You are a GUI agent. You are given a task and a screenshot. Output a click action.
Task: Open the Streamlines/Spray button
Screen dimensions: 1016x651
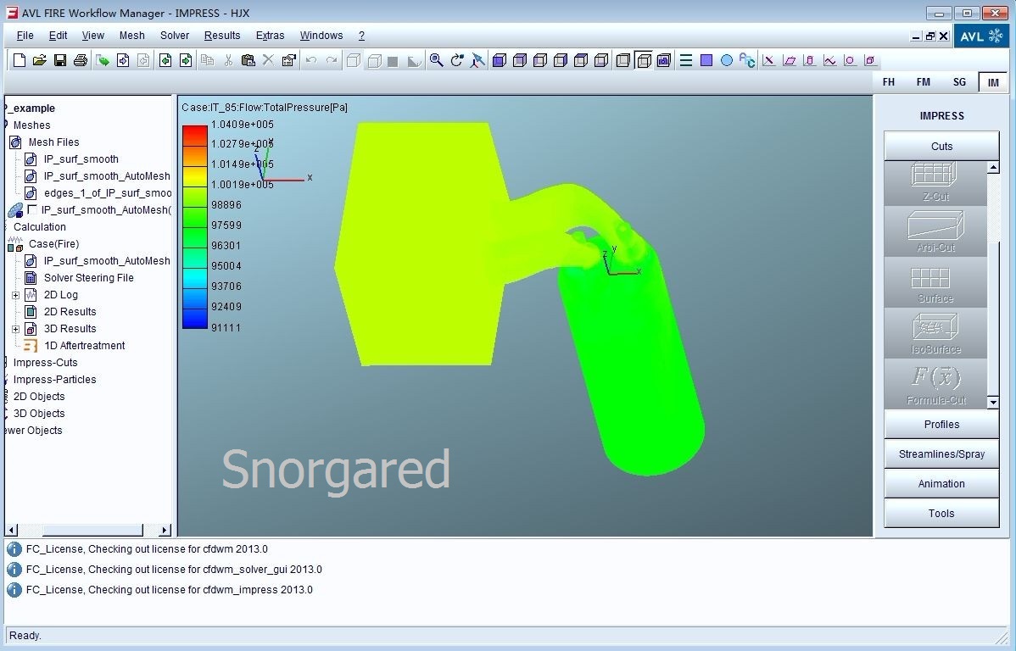pyautogui.click(x=941, y=454)
